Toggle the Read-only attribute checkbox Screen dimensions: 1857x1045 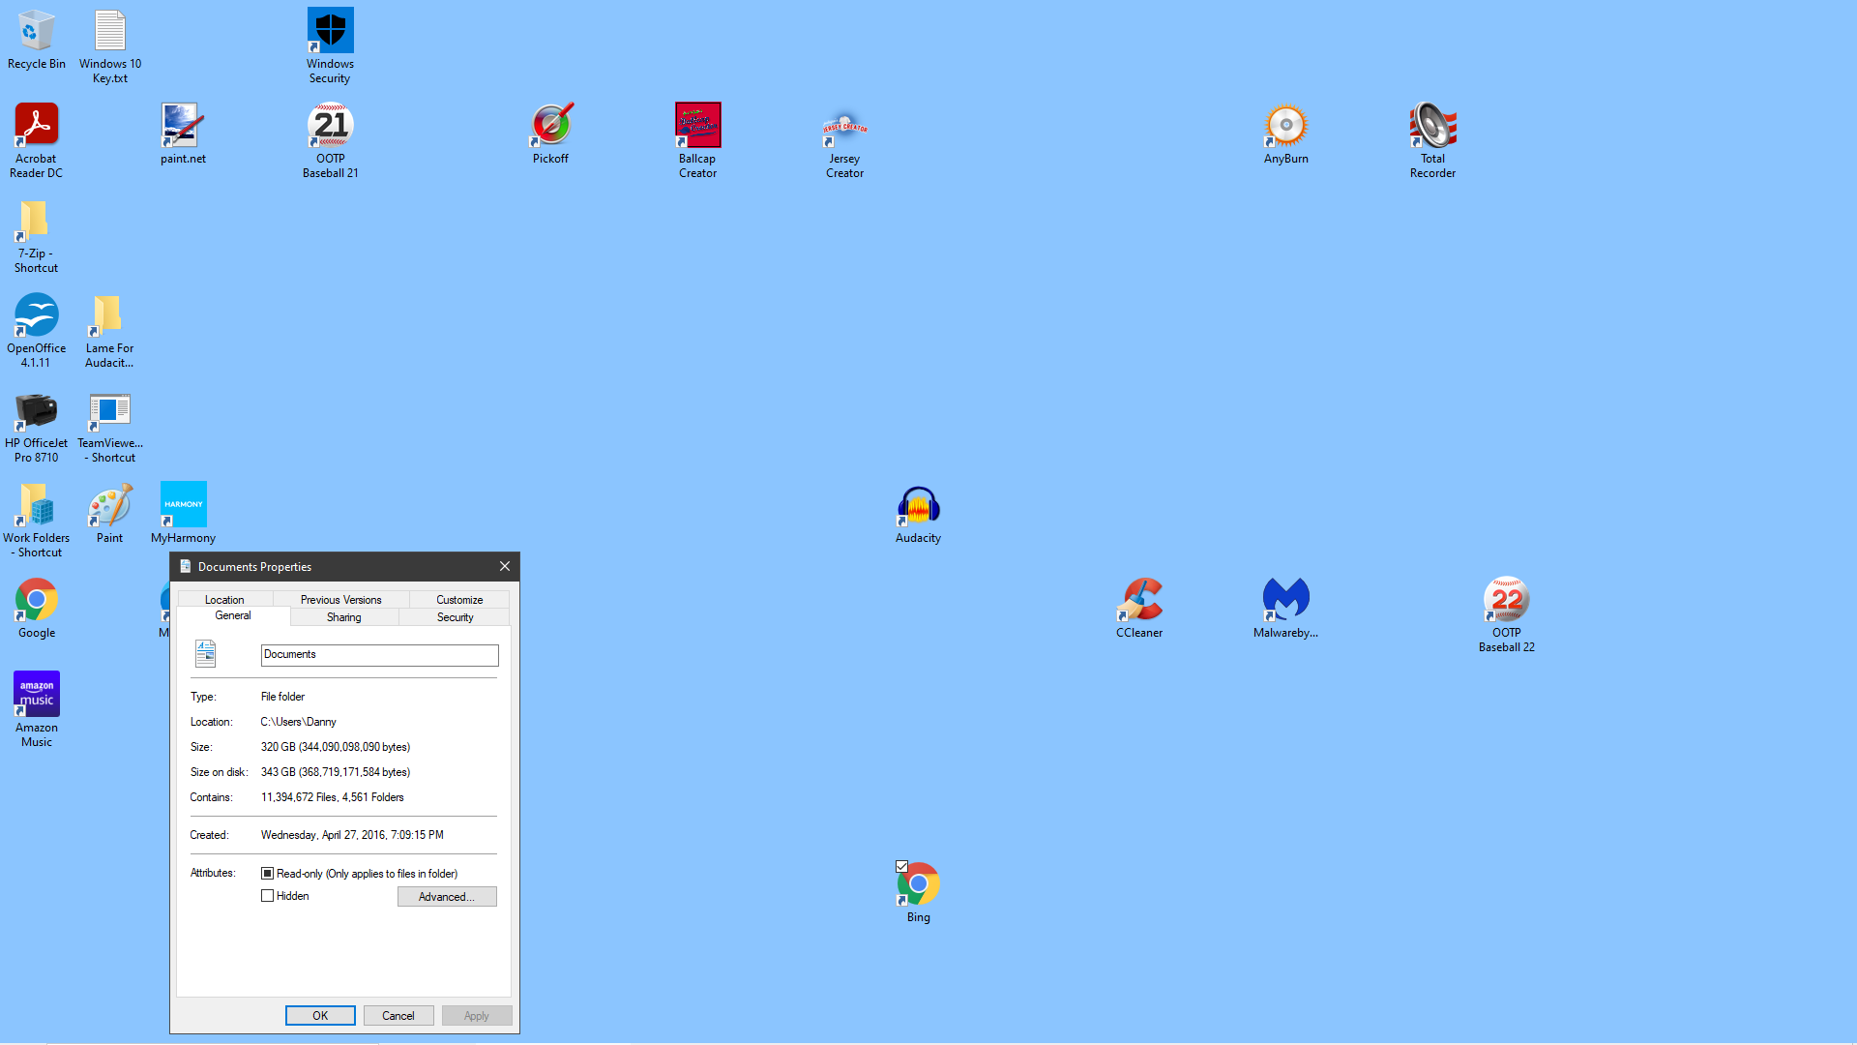pyautogui.click(x=268, y=874)
